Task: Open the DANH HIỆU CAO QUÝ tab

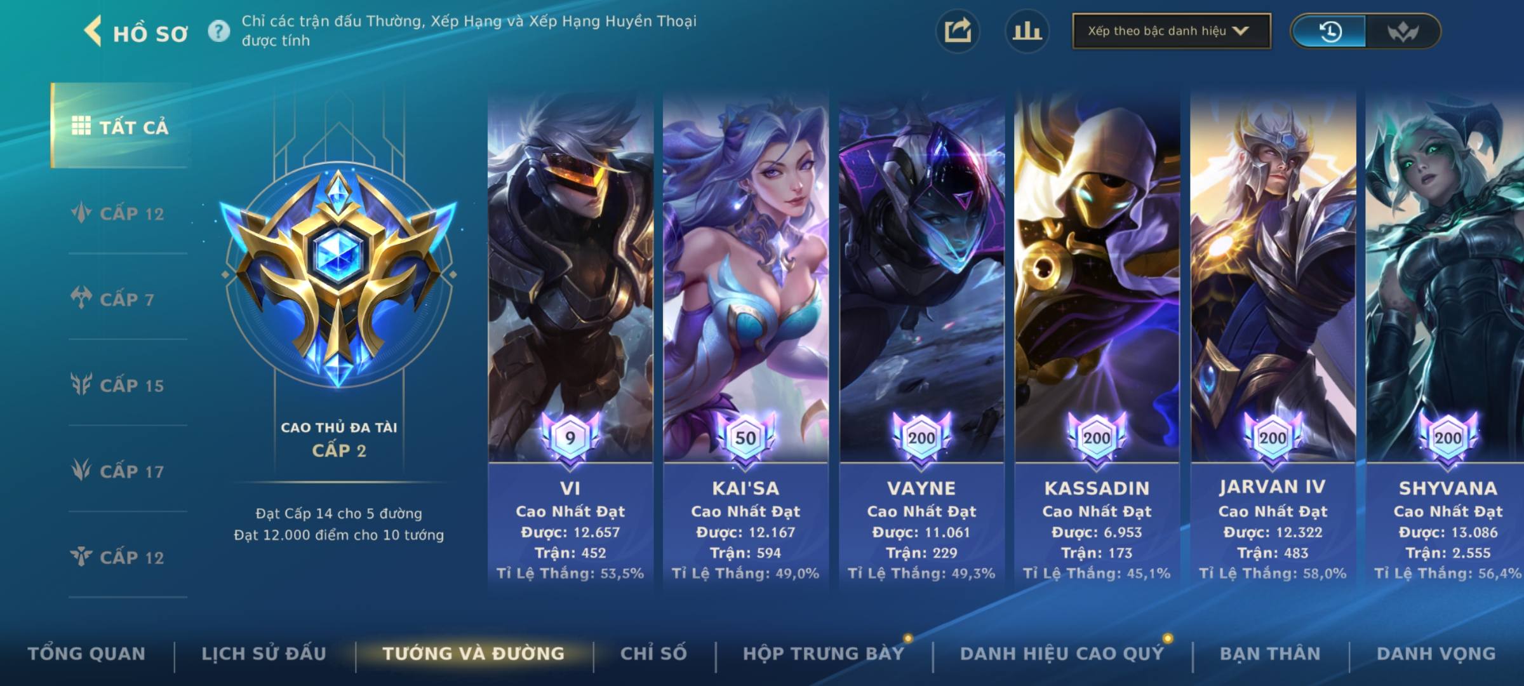Action: (1062, 654)
